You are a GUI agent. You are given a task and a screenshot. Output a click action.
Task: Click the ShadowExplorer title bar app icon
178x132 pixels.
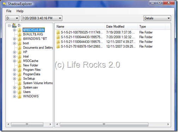click(4, 4)
